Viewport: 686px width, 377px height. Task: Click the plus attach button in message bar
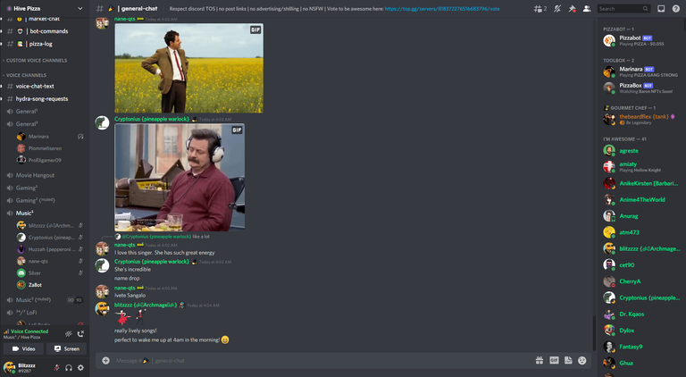pyautogui.click(x=106, y=360)
